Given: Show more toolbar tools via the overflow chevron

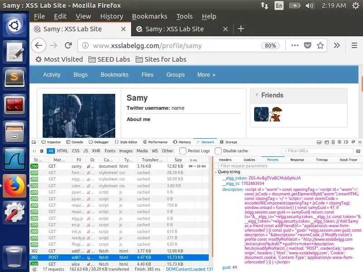Looking at the screenshot, I should click(x=337, y=45).
